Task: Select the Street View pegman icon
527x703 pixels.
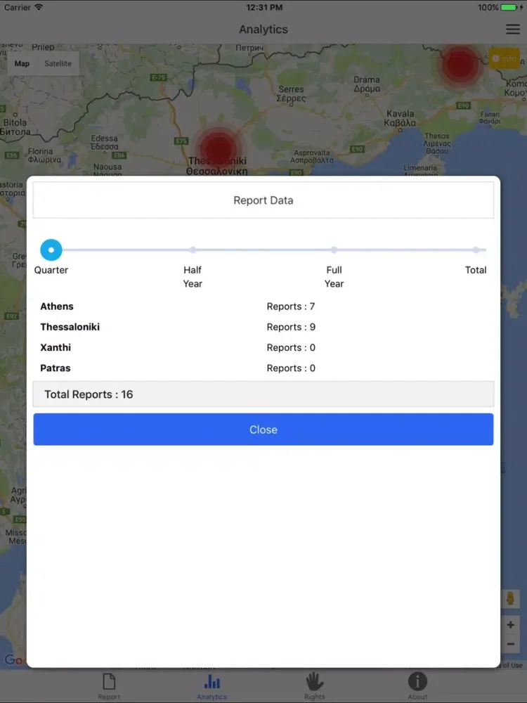Action: coord(510,598)
